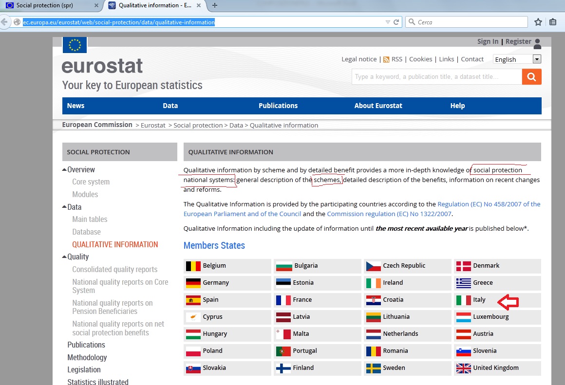Click the Spain flag icon

193,300
